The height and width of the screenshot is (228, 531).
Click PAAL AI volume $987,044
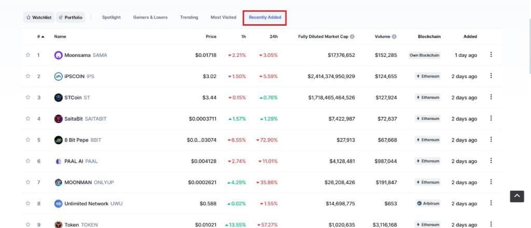click(x=386, y=161)
